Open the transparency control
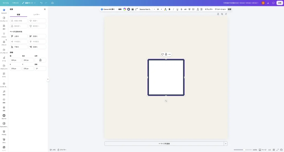 (x=202, y=9)
